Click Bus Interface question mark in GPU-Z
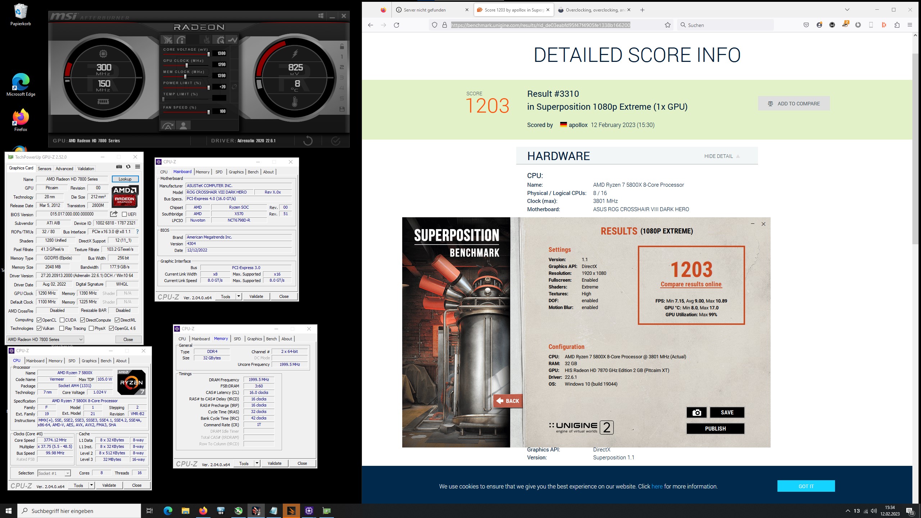This screenshot has width=921, height=518. pos(137,232)
